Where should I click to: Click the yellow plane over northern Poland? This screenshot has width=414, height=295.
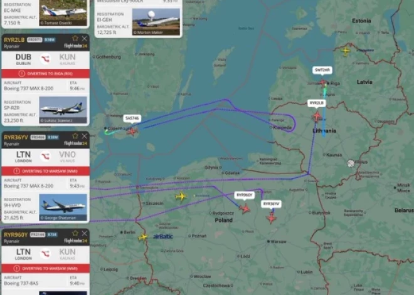click(181, 197)
